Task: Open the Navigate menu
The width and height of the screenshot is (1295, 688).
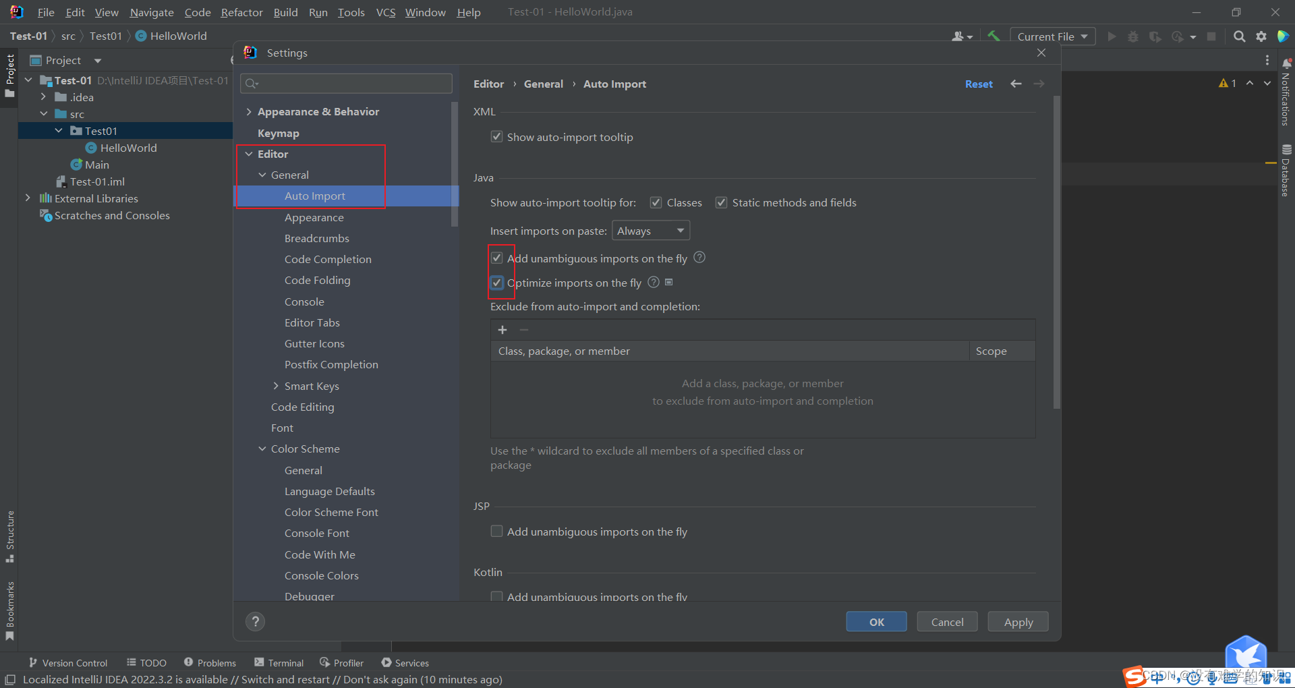Action: [152, 12]
